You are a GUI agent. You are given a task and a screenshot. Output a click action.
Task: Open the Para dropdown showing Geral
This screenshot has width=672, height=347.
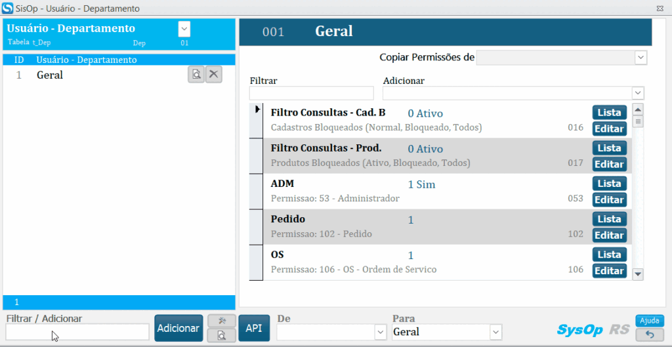495,332
